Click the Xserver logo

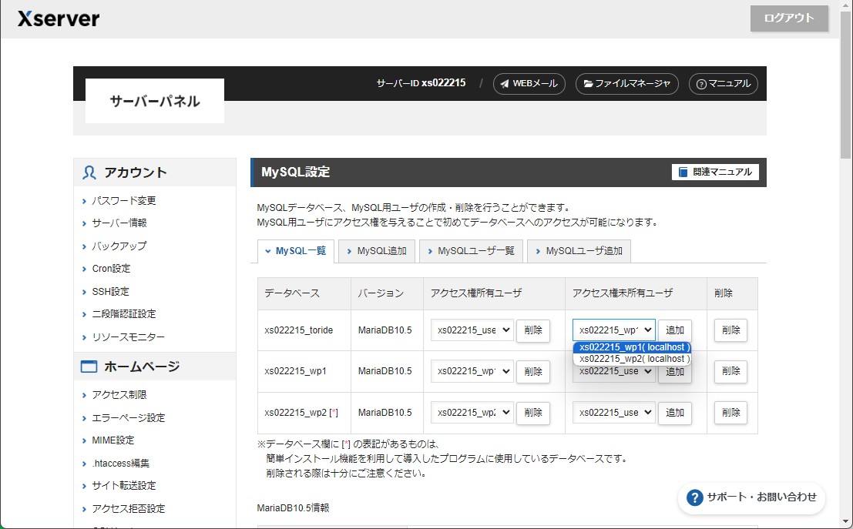(59, 18)
